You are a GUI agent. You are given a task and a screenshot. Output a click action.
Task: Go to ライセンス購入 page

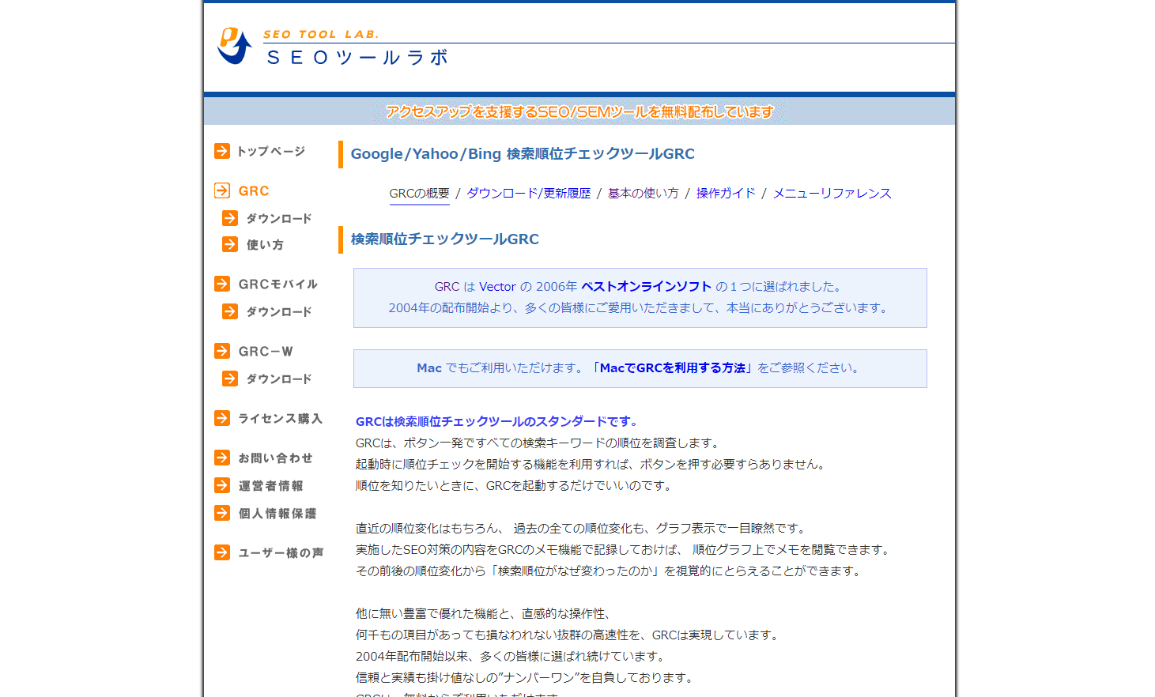tap(281, 419)
